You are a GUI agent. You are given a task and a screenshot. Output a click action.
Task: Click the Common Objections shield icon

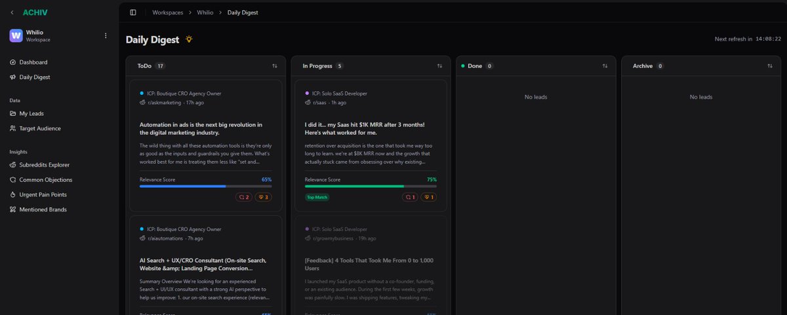pos(13,180)
